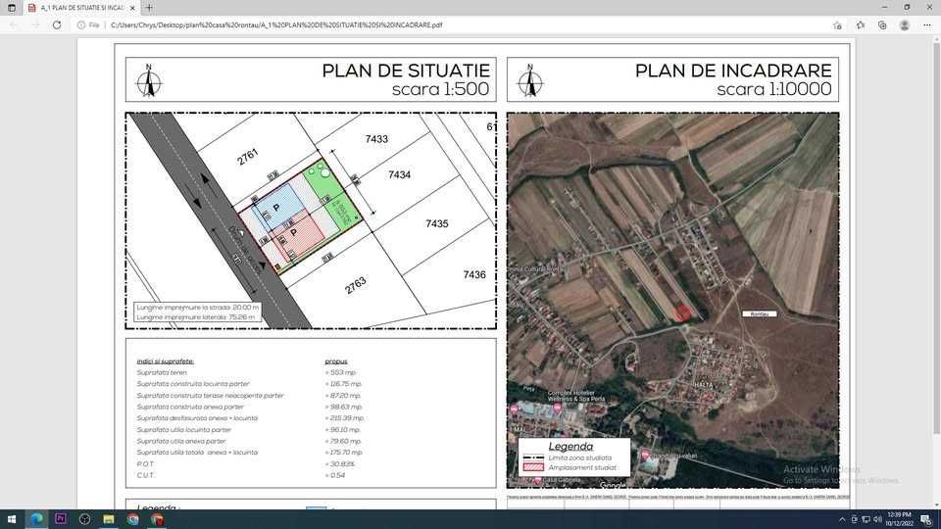
Task: Click the 'C.U.T.' row label
Action: pyautogui.click(x=145, y=475)
